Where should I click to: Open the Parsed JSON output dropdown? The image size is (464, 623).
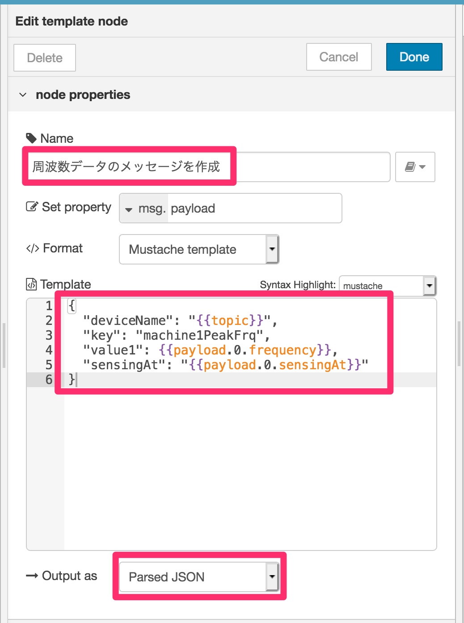199,577
